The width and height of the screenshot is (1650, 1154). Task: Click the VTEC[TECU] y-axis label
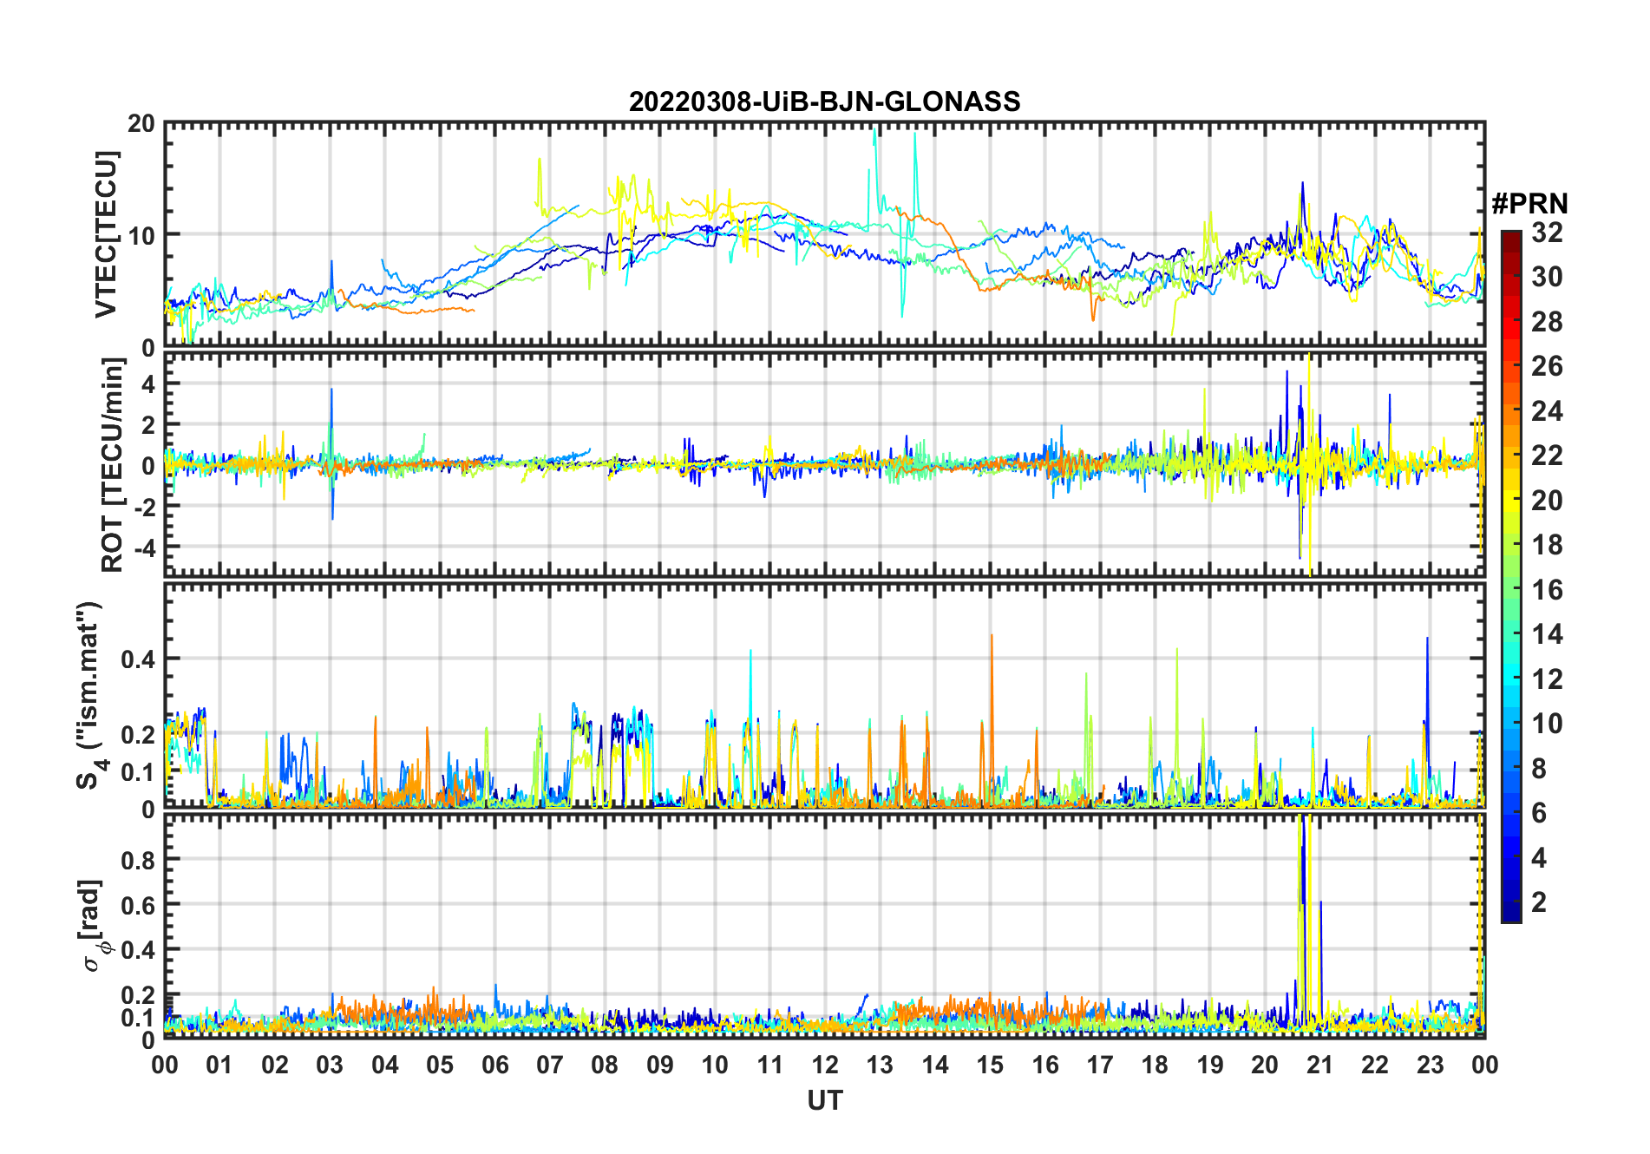(105, 234)
